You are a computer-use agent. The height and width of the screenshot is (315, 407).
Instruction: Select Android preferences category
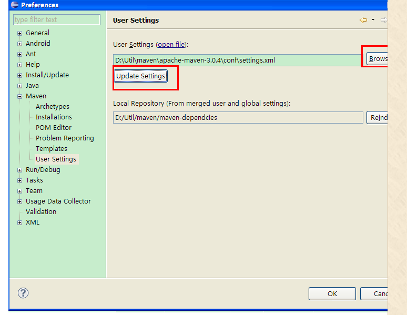click(x=38, y=43)
